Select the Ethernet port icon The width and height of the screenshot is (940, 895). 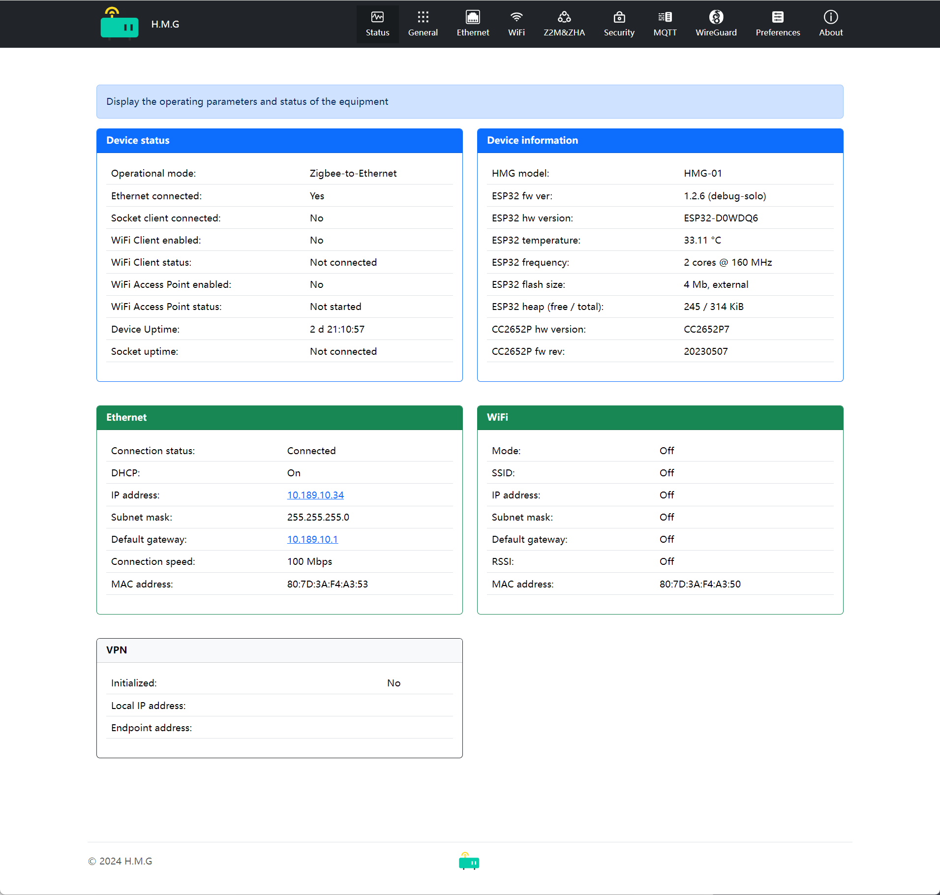coord(473,17)
